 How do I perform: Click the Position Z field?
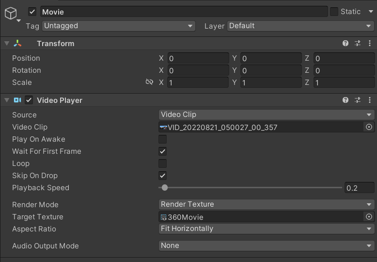point(344,58)
